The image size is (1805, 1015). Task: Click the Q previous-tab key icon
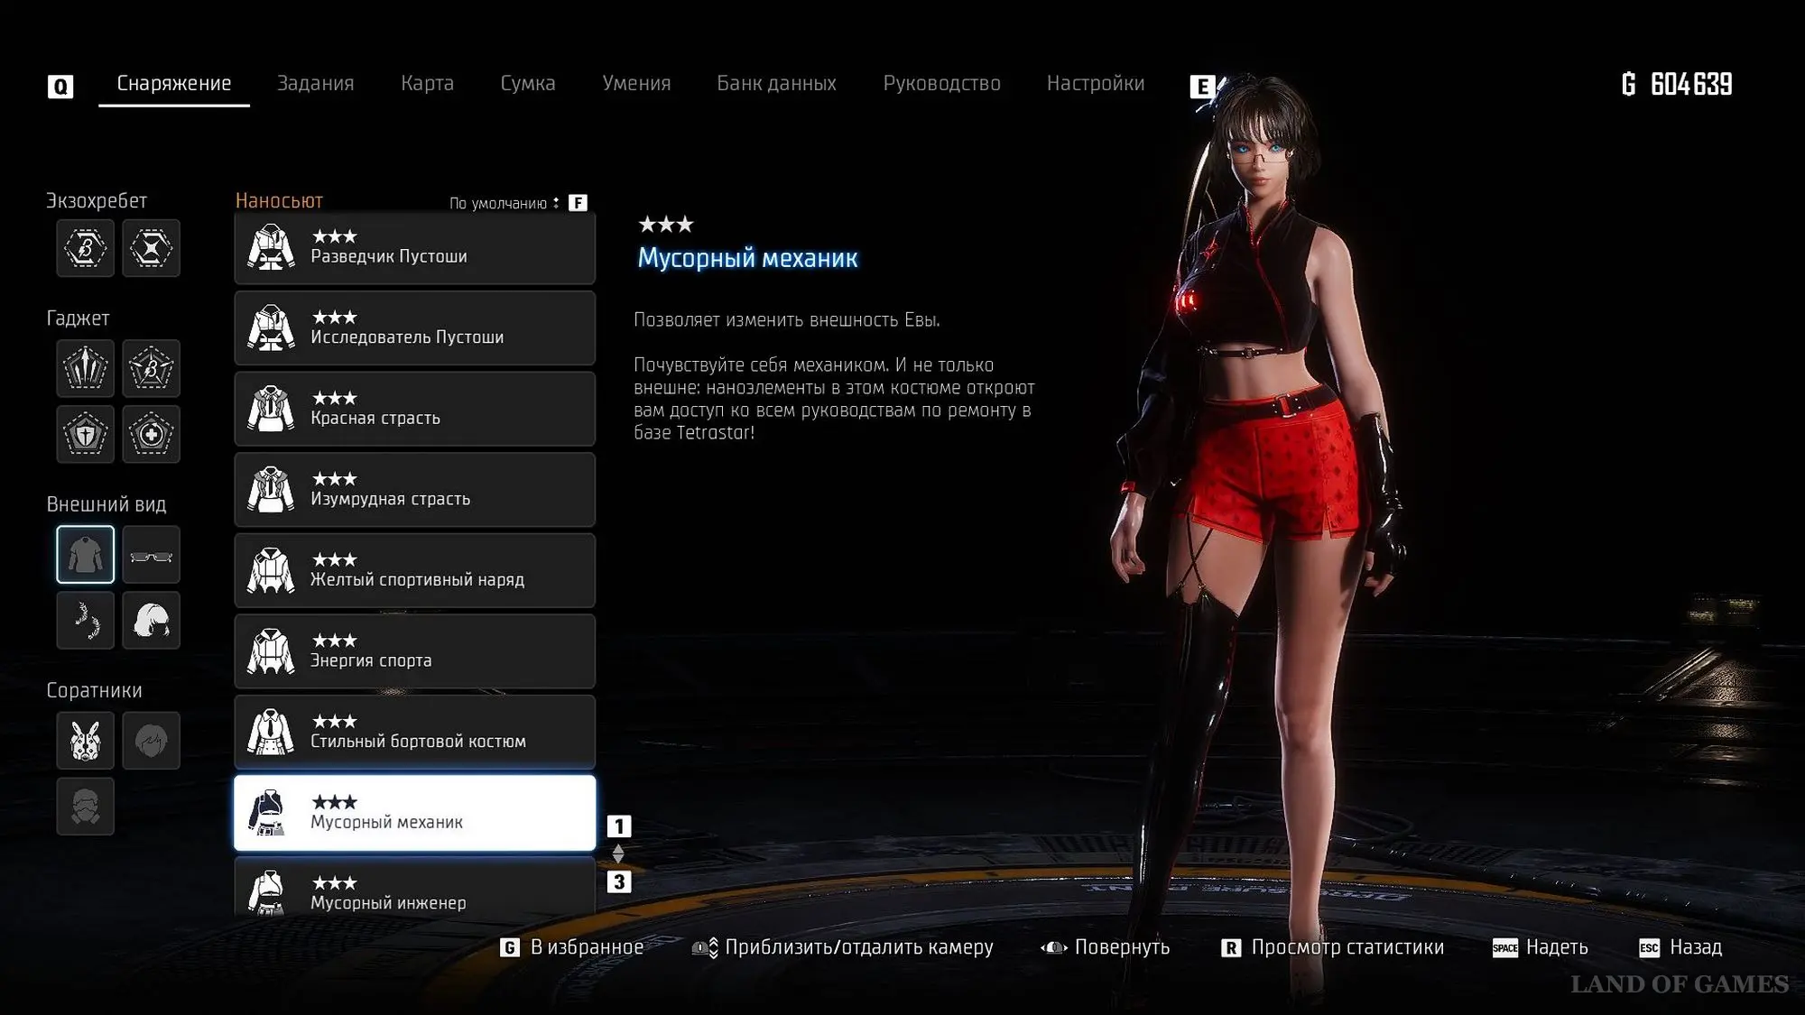tap(60, 86)
